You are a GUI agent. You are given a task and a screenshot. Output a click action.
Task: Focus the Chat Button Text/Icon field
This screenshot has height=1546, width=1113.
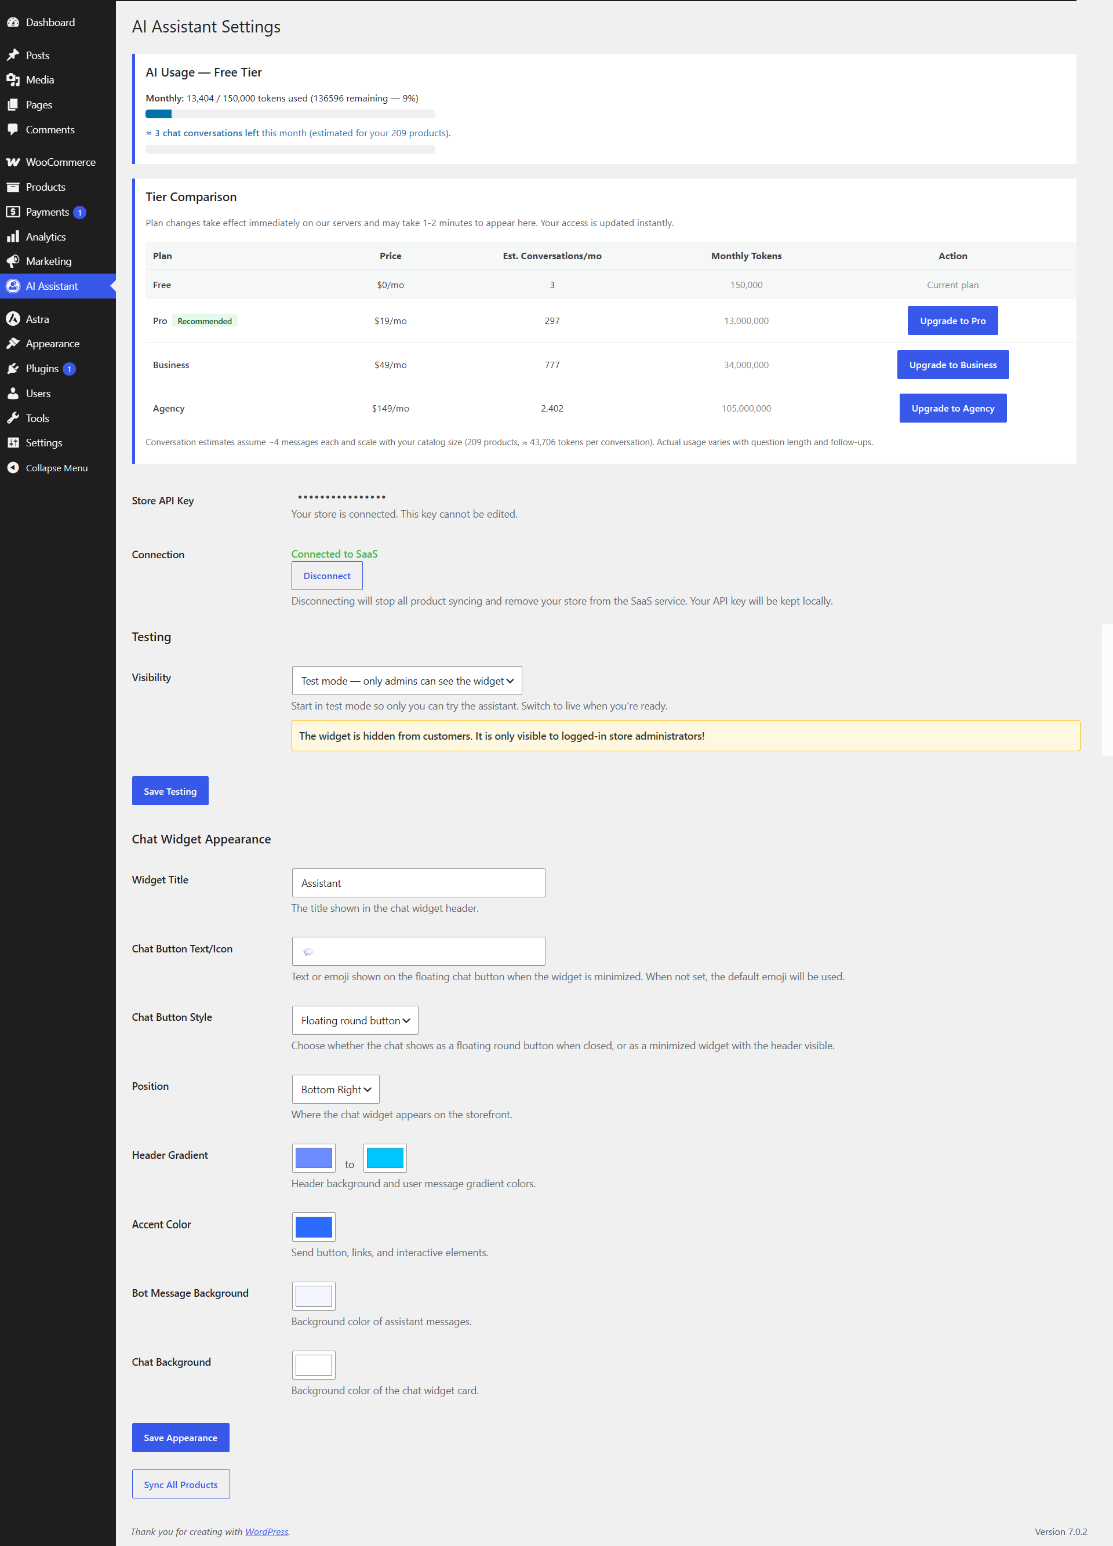(x=419, y=951)
